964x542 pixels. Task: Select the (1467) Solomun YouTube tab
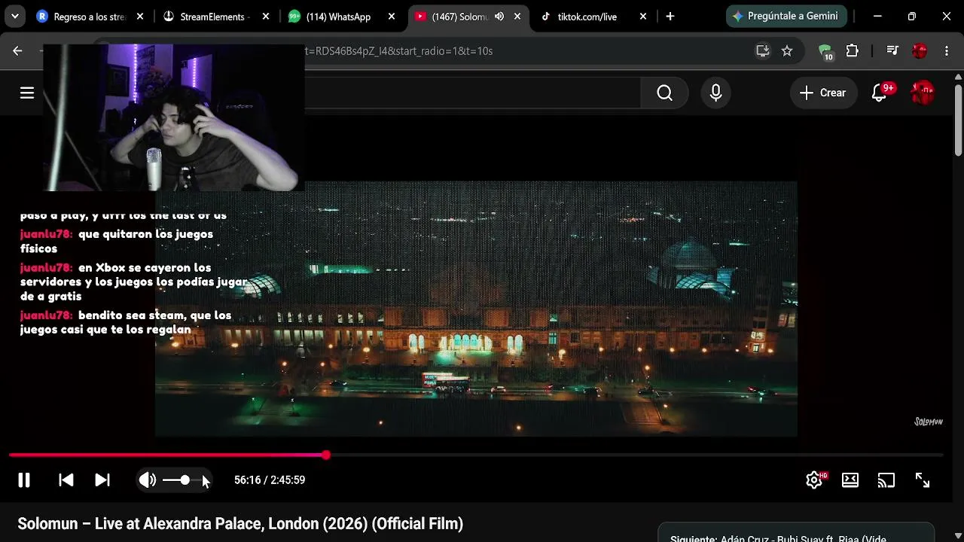point(459,17)
